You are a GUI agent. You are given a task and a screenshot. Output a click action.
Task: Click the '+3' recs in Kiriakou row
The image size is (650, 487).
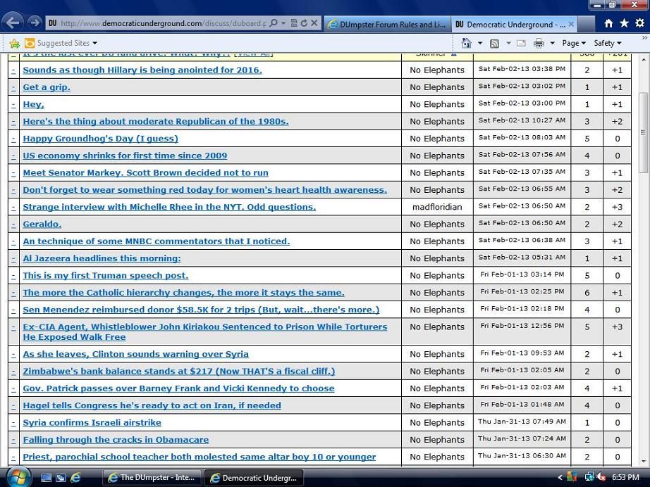[617, 327]
